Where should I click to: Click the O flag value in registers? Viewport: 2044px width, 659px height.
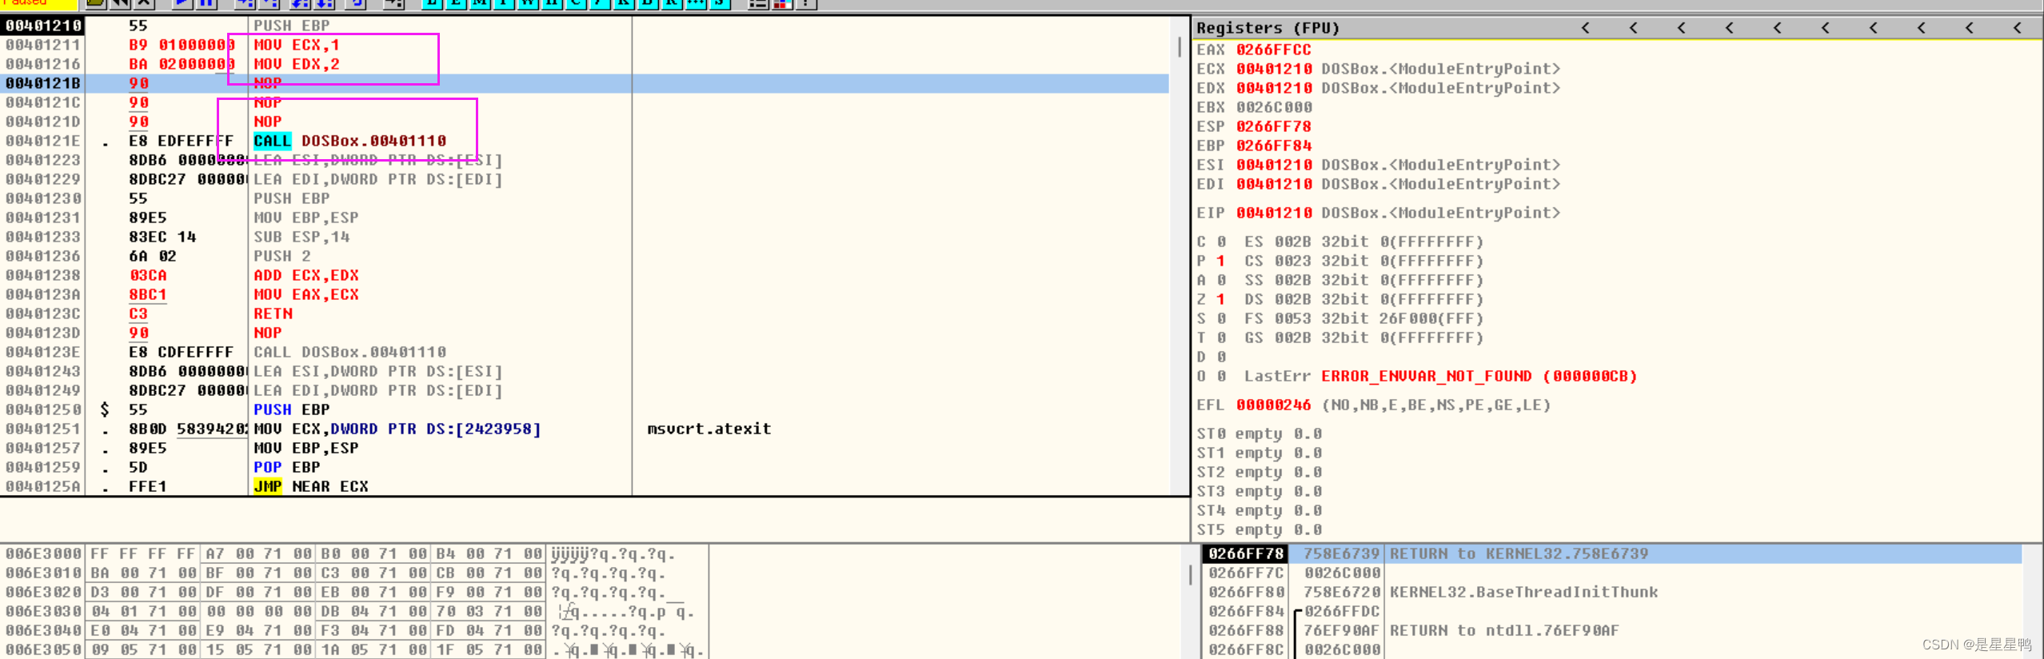(1221, 376)
